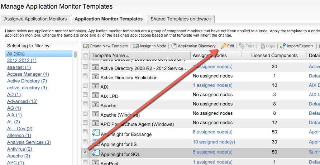The image size is (320, 165).
Task: Check the Active Directory Replication checkbox
Action: tap(85, 76)
